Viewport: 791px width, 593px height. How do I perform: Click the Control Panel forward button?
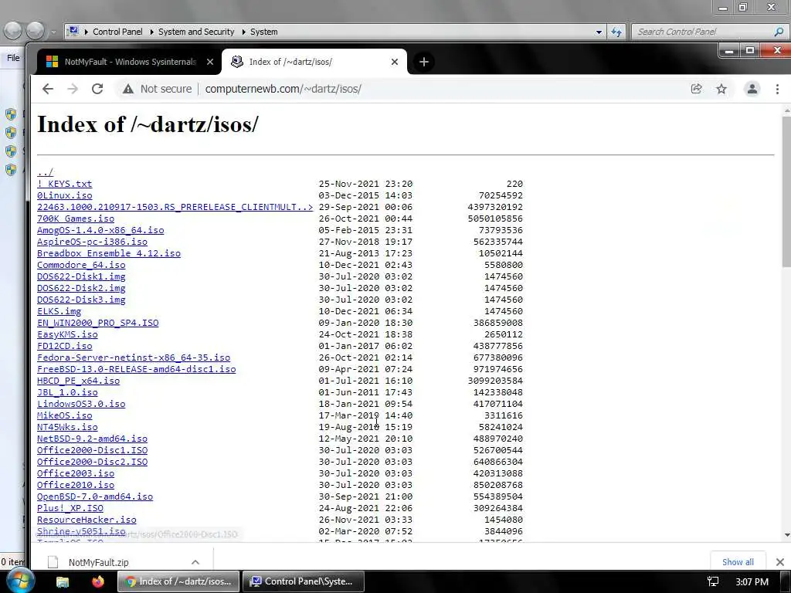tap(35, 31)
